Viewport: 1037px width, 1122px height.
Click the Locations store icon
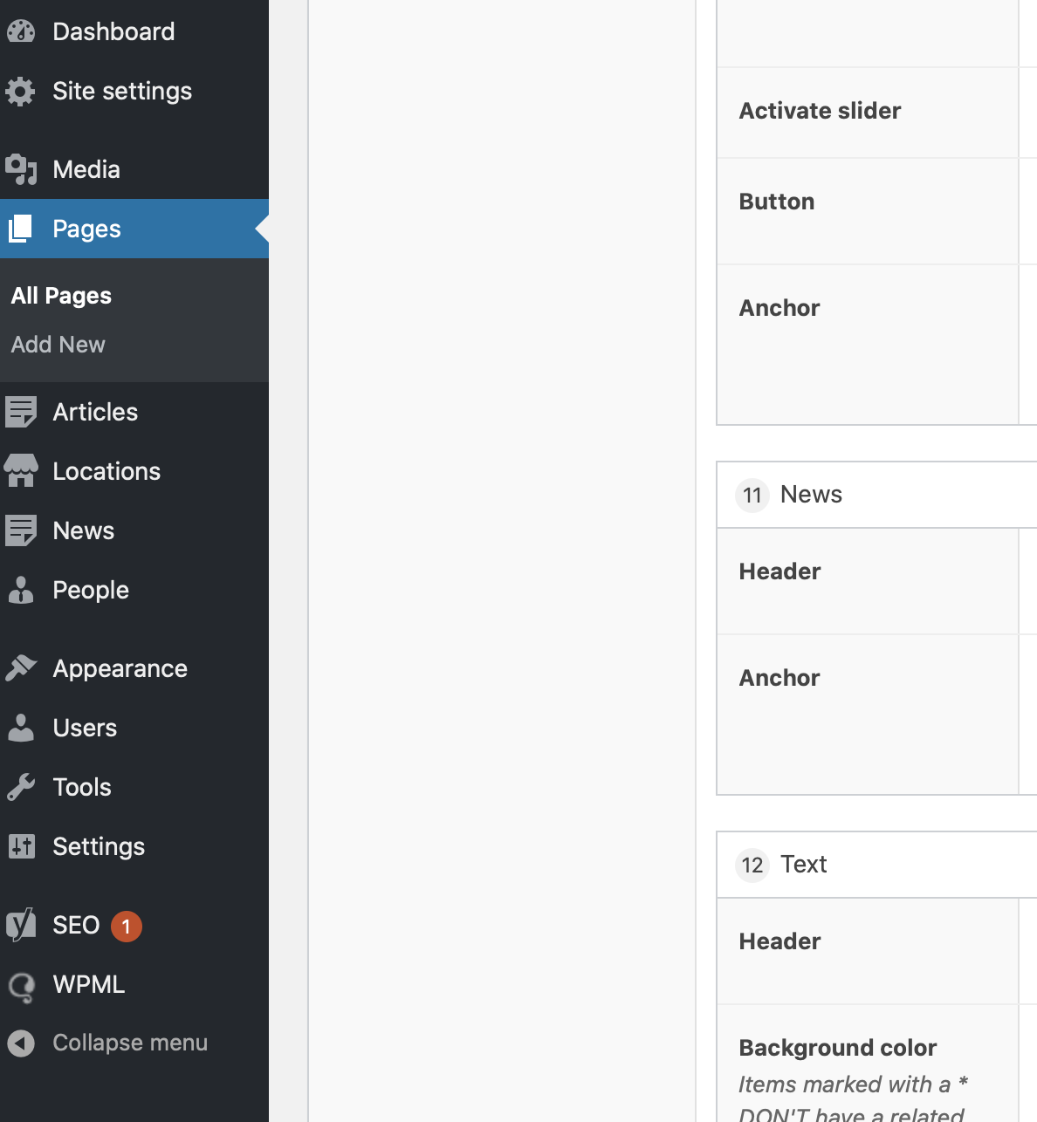point(21,471)
